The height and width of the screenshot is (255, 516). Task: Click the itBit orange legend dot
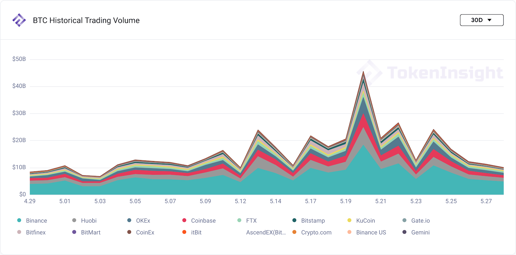tap(184, 232)
